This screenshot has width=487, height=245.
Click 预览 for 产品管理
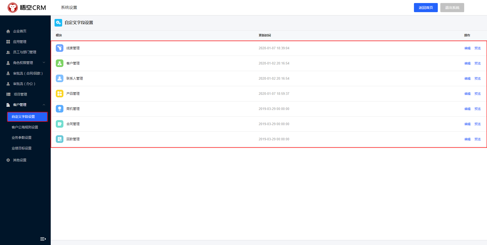pyautogui.click(x=478, y=94)
